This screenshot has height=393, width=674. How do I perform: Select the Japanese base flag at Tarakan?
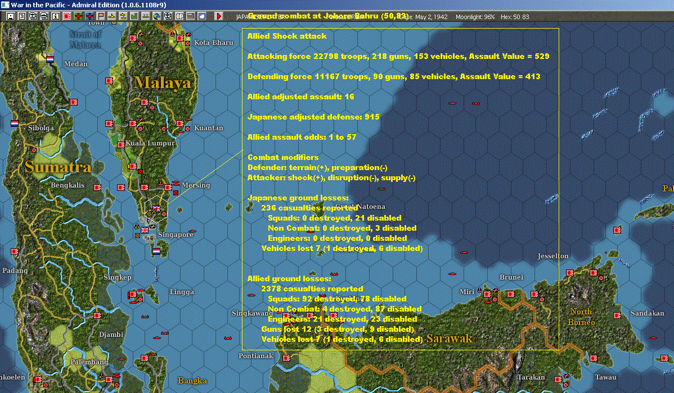point(558,380)
